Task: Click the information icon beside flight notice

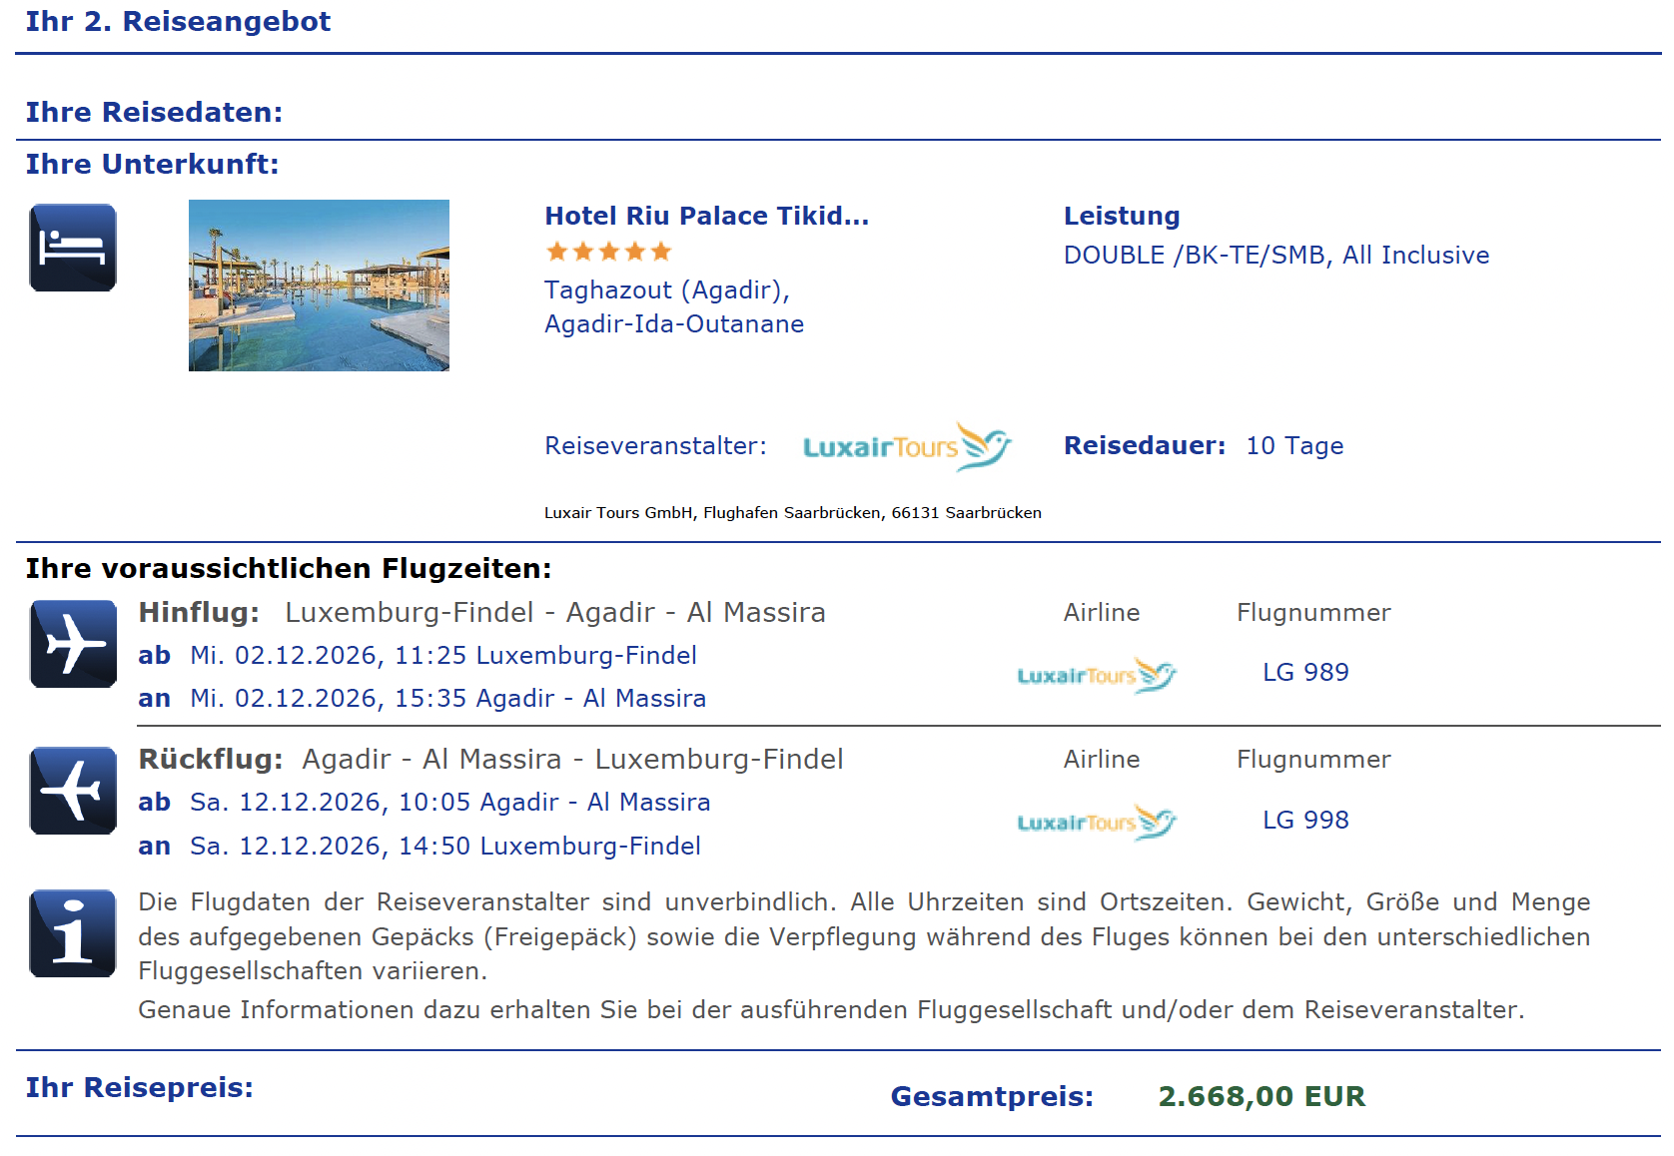Action: tap(73, 933)
